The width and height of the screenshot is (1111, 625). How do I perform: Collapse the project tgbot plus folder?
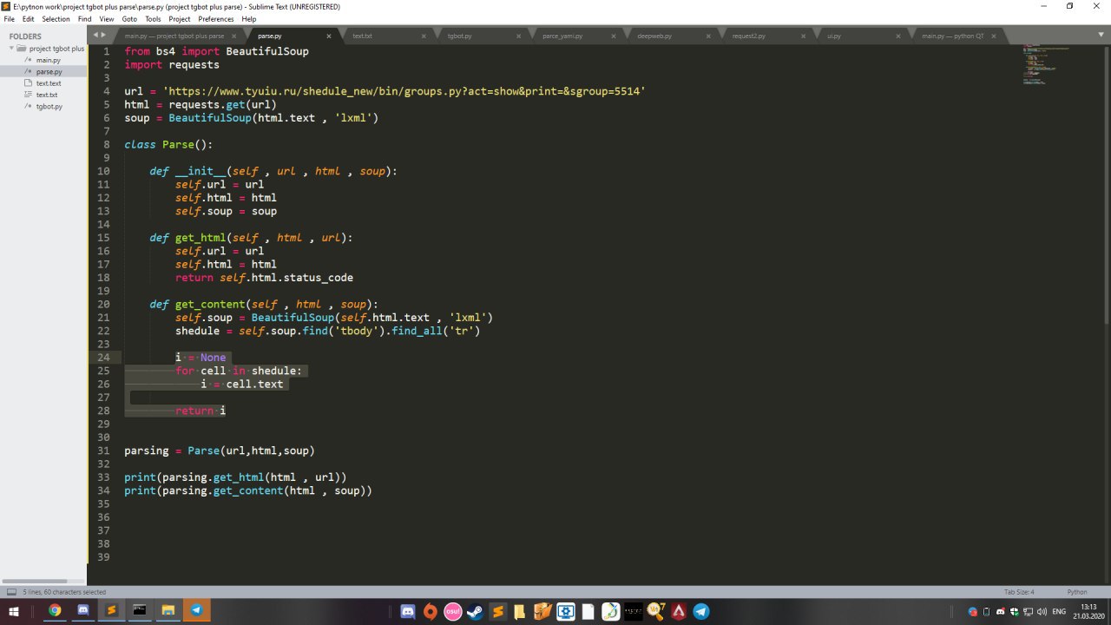(x=12, y=49)
